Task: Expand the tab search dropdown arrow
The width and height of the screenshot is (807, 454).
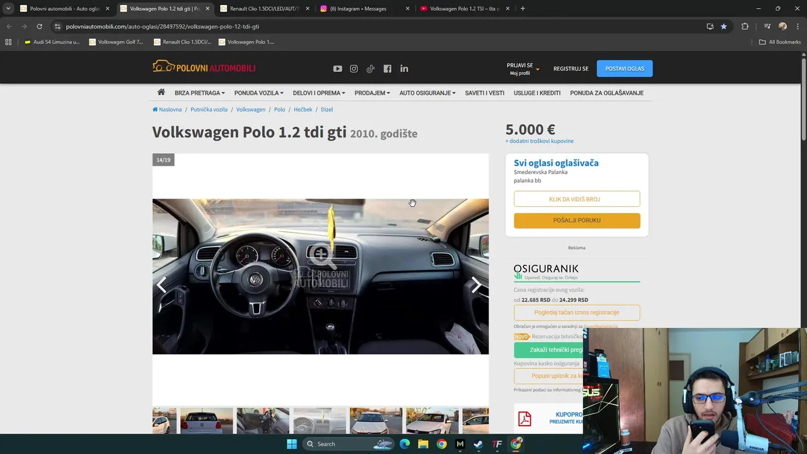Action: (8, 8)
